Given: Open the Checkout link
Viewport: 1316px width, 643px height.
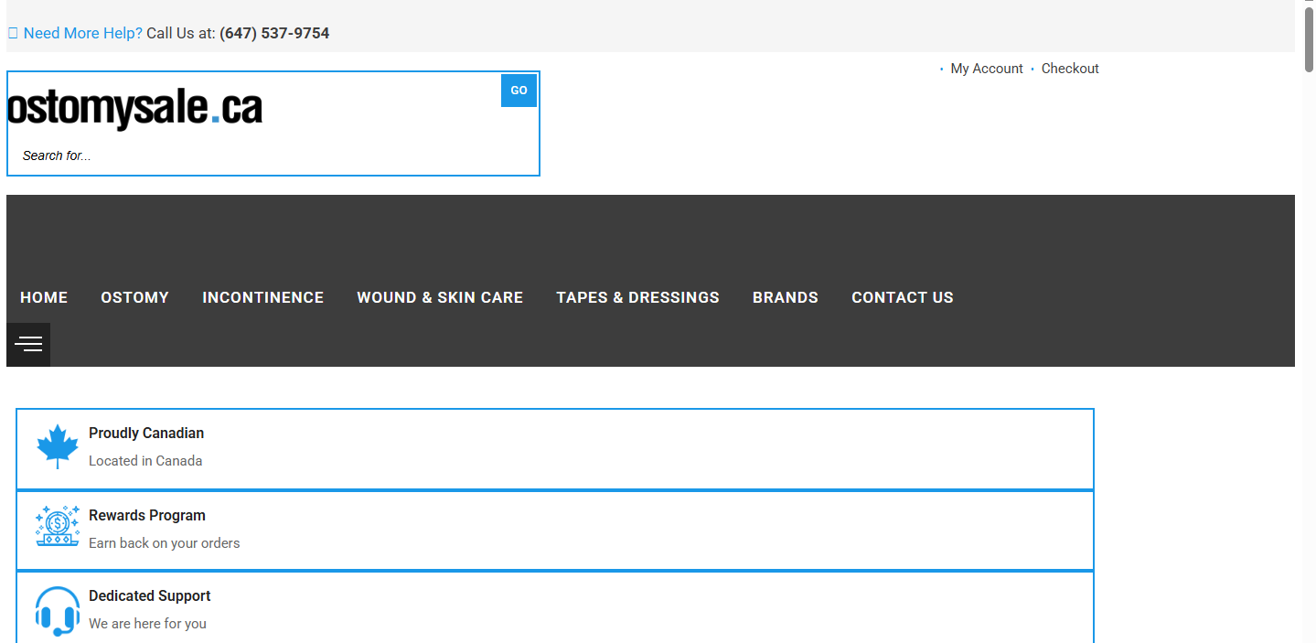Looking at the screenshot, I should [x=1070, y=69].
